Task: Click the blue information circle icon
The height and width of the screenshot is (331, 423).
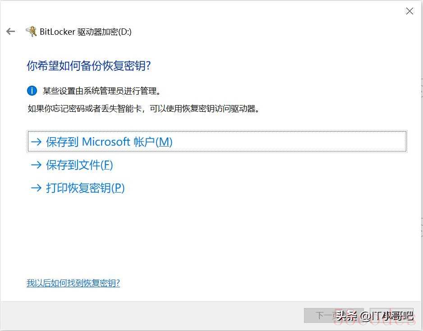Action: (x=32, y=91)
